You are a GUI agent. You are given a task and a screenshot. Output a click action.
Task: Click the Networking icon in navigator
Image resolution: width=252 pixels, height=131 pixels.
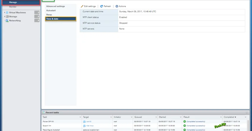pos(7,21)
